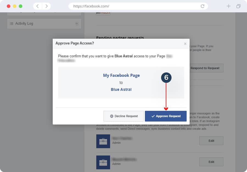Click the Decline Request button
This screenshot has width=247, height=172.
coord(123,116)
